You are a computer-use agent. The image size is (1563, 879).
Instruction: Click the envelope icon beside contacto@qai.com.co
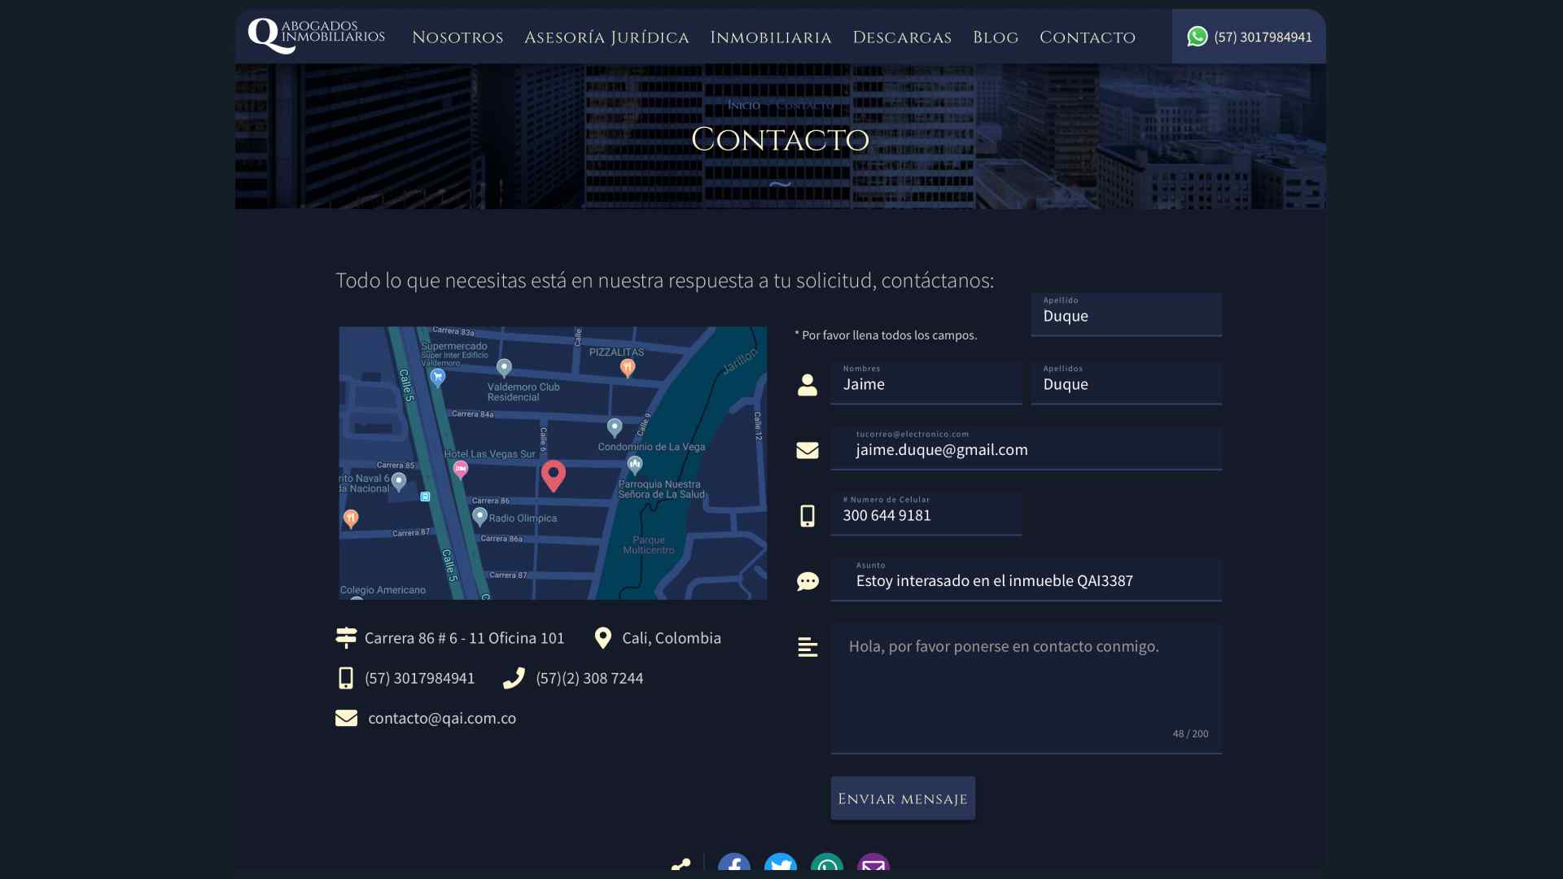point(346,718)
